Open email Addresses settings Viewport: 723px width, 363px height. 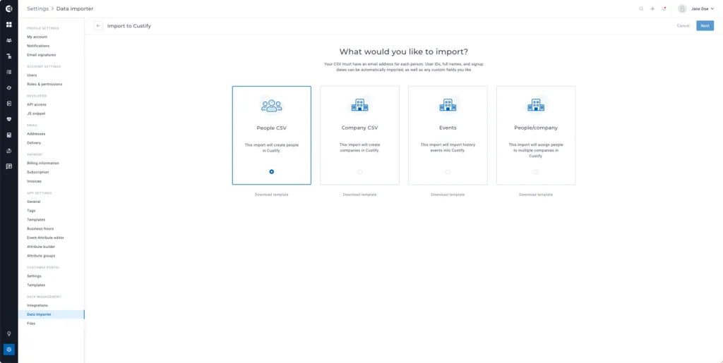tap(36, 134)
